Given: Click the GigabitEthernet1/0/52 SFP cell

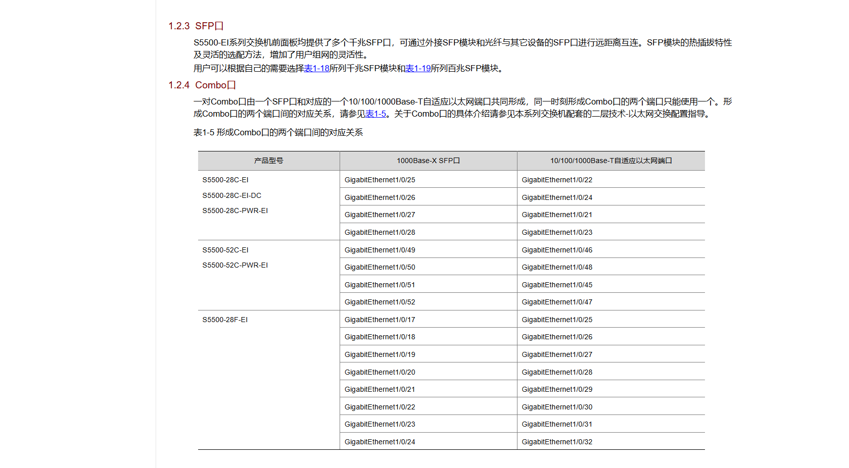Looking at the screenshot, I should pos(380,302).
